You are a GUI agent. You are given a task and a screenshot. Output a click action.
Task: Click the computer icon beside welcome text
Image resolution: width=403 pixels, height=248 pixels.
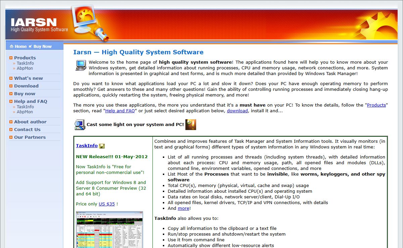(x=81, y=65)
